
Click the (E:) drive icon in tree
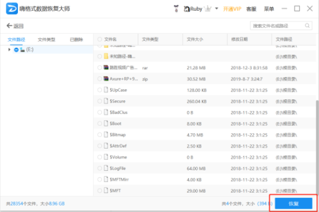coord(22,49)
